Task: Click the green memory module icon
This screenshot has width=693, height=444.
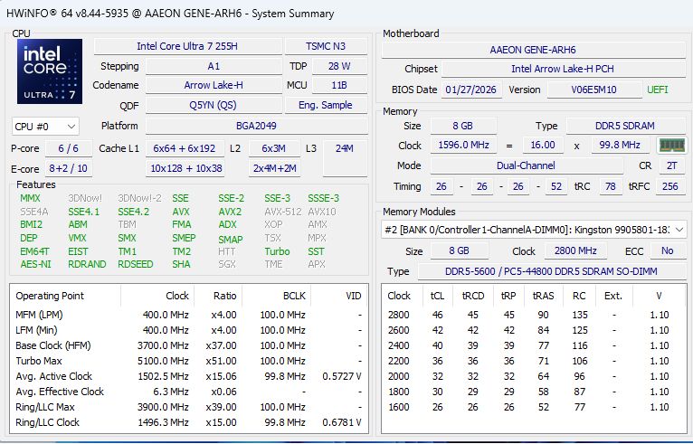Action: (x=672, y=146)
